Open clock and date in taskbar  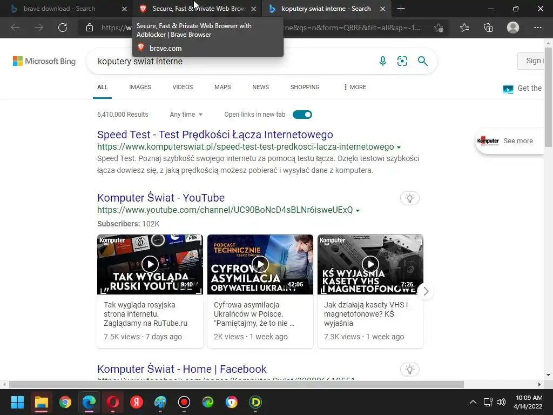pos(528,402)
